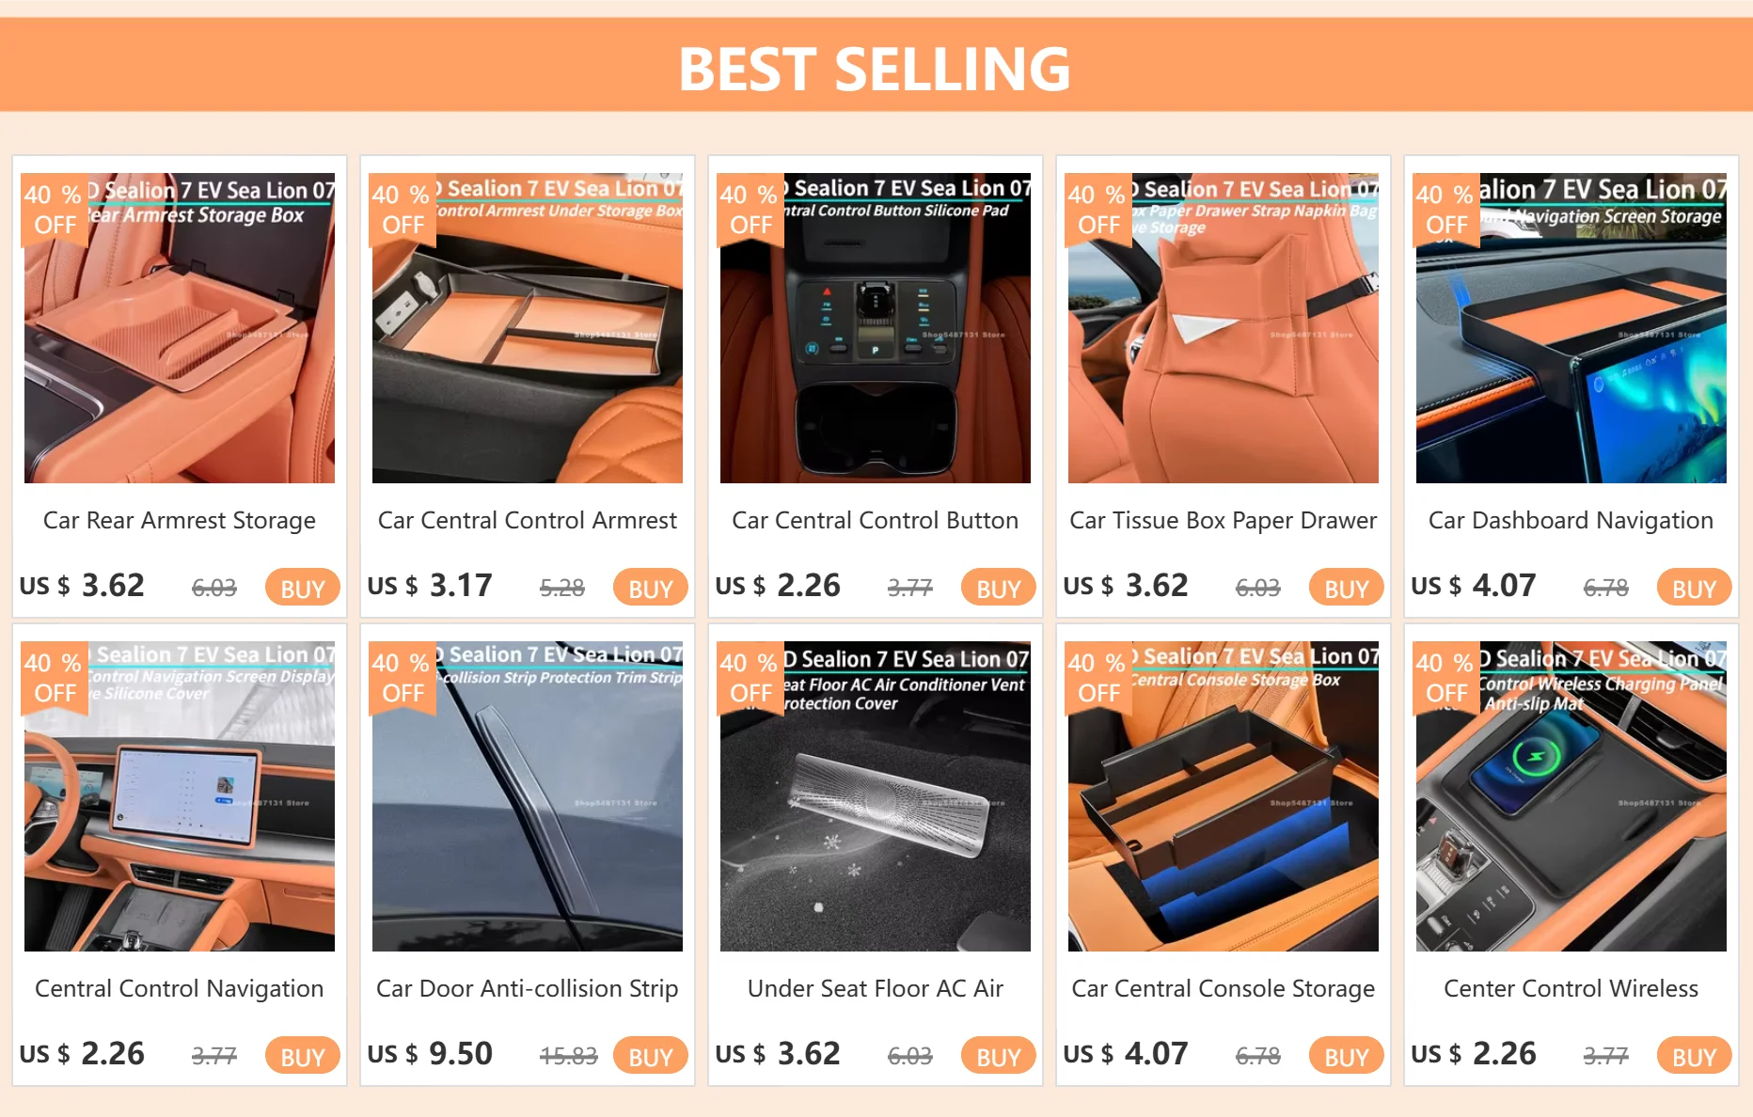The height and width of the screenshot is (1117, 1753).
Task: Open the Central Control Navigation title link
Action: click(x=180, y=989)
